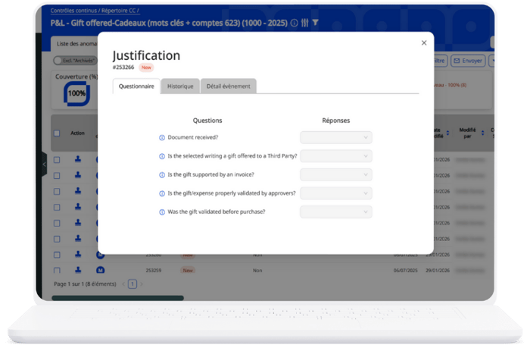Open the sliders settings icon in title

304,23
